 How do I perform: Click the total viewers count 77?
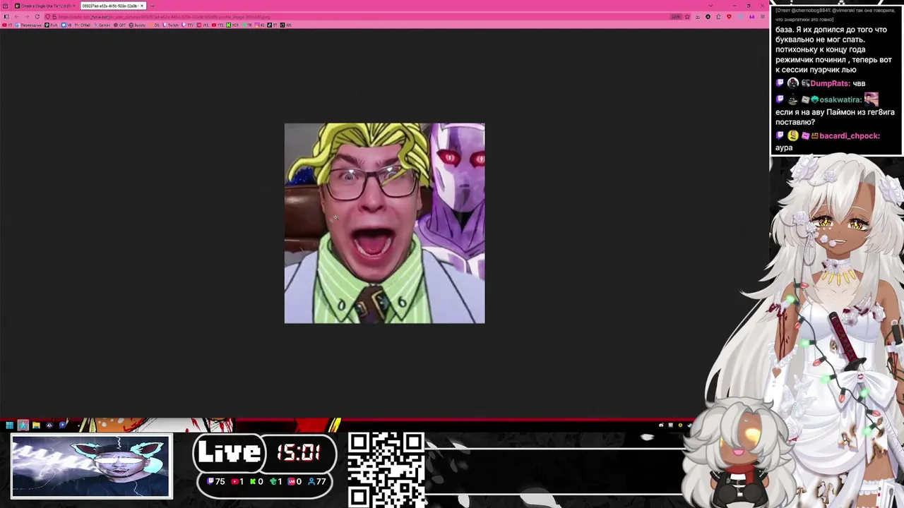click(x=317, y=481)
